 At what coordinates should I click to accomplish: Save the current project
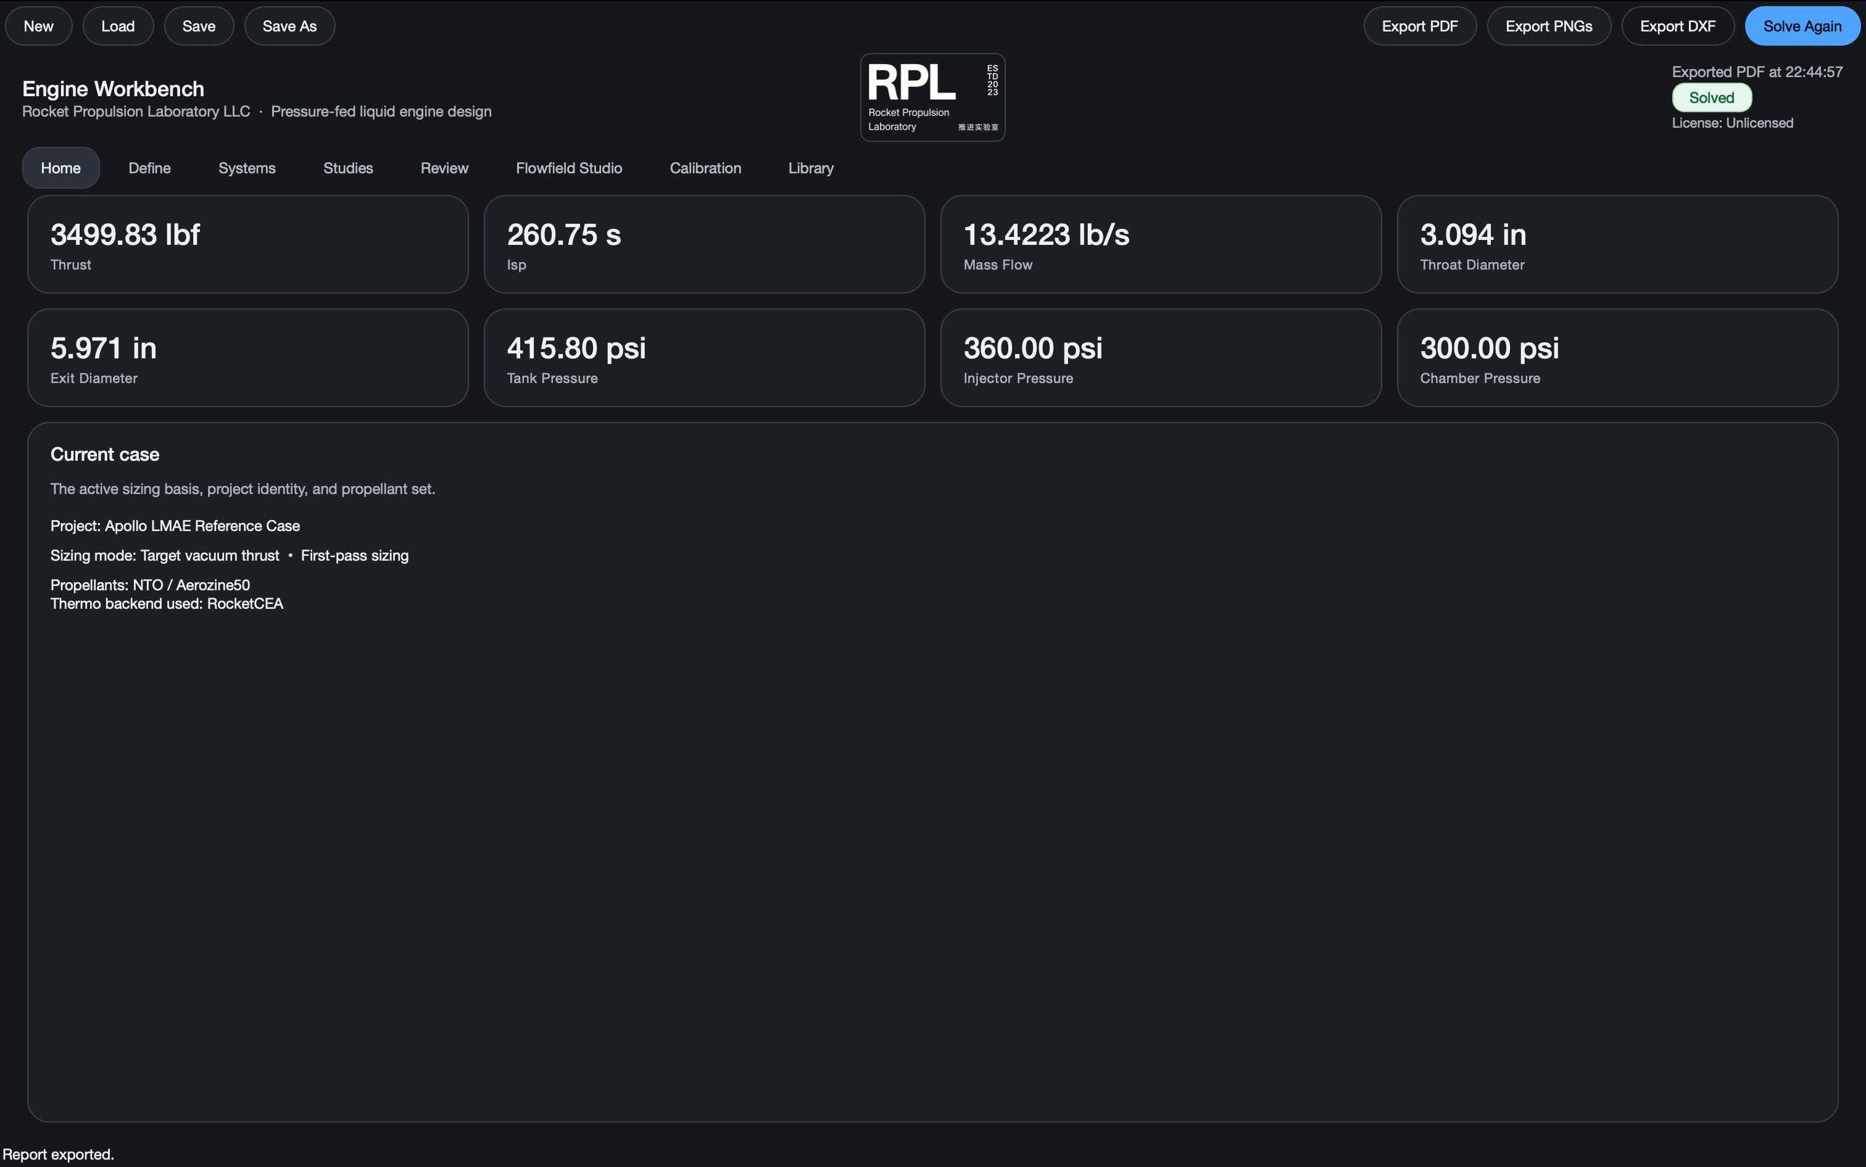pyautogui.click(x=199, y=27)
